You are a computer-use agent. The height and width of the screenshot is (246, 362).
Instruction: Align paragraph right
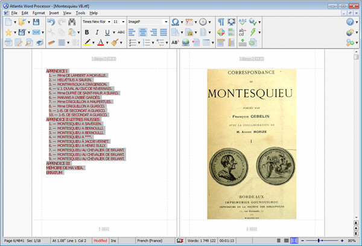pos(153,32)
